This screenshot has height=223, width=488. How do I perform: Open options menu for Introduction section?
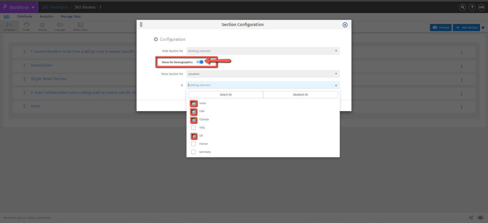point(462,67)
